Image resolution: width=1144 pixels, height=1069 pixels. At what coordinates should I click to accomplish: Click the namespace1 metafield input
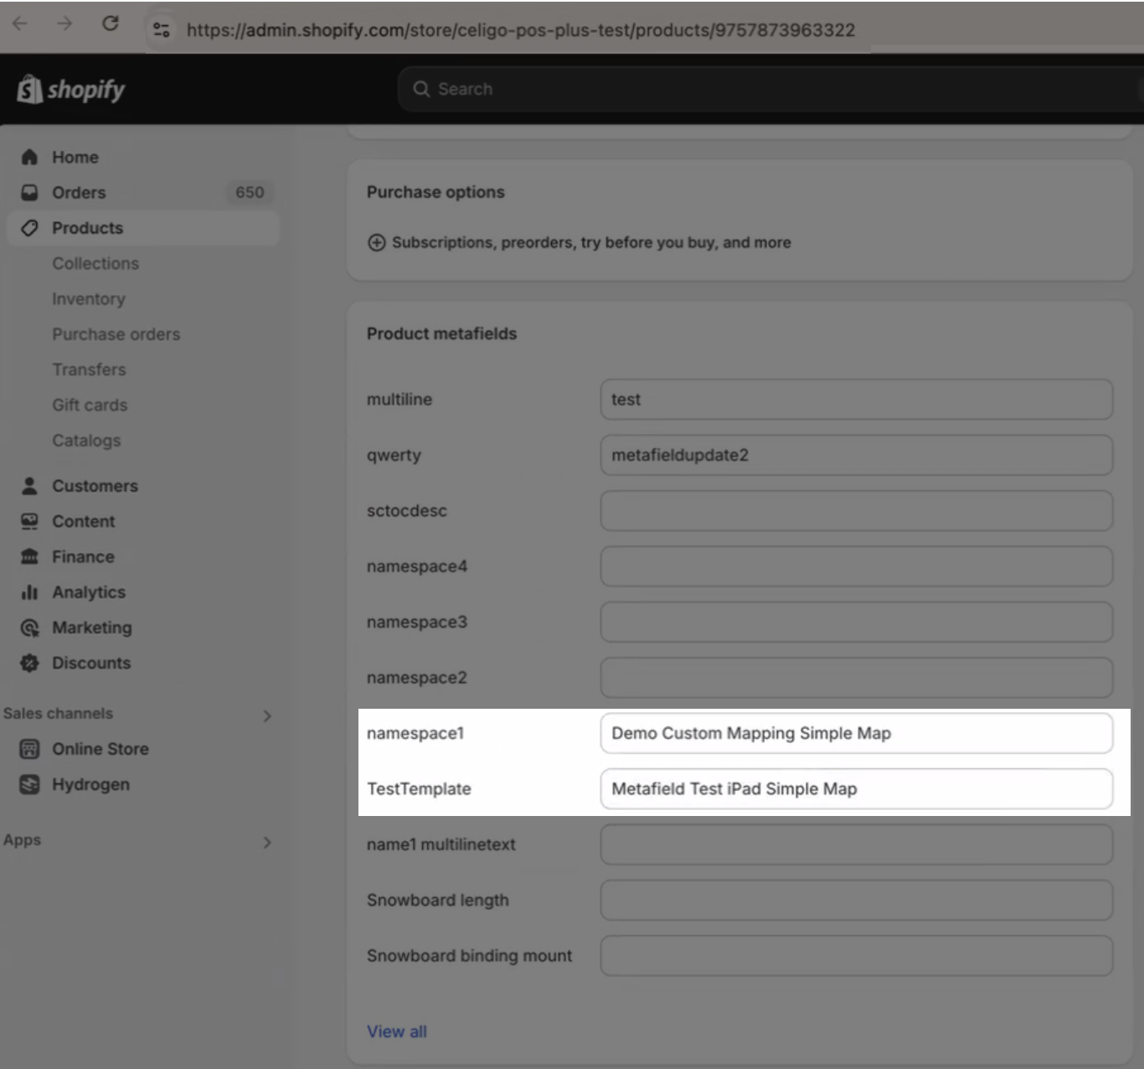[856, 733]
